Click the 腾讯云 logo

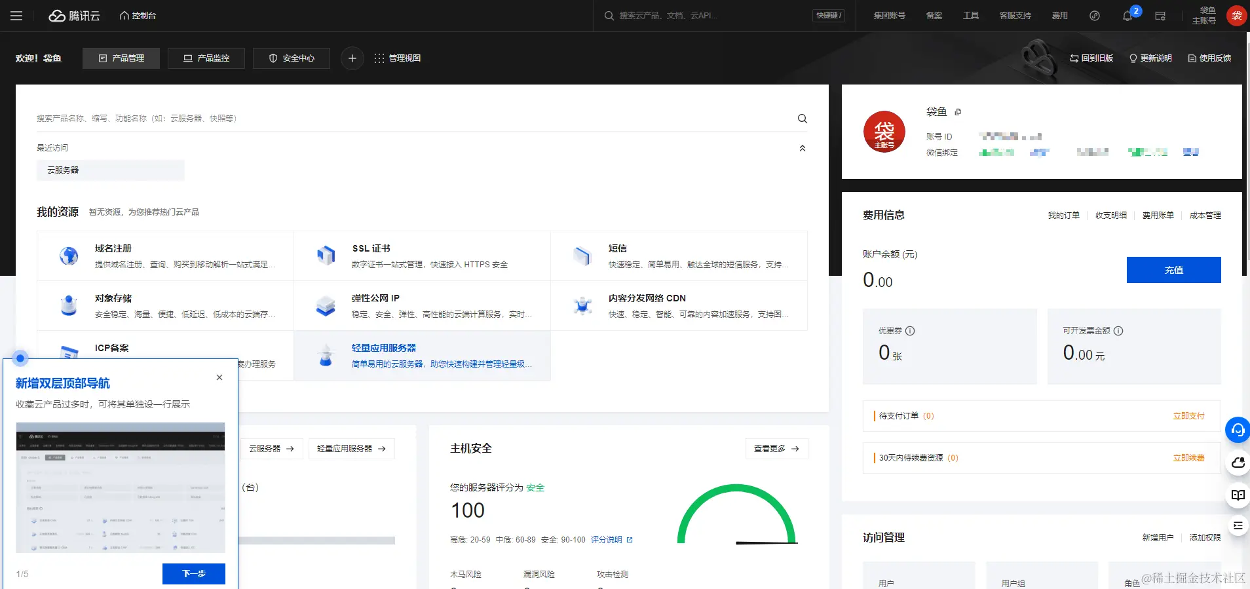pyautogui.click(x=74, y=16)
